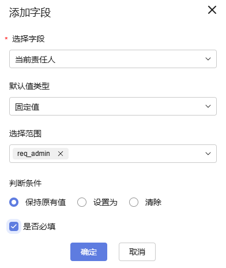The image size is (226, 268).
Task: Close the 添加字段 dialog with X icon
Action: tap(212, 10)
